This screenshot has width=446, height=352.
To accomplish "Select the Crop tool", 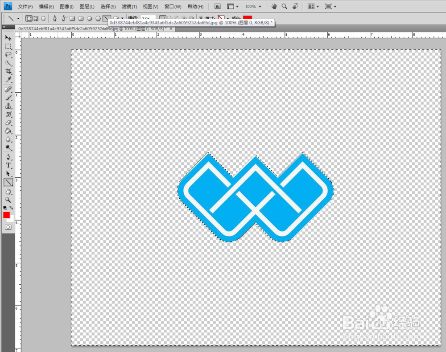I will click(x=8, y=71).
